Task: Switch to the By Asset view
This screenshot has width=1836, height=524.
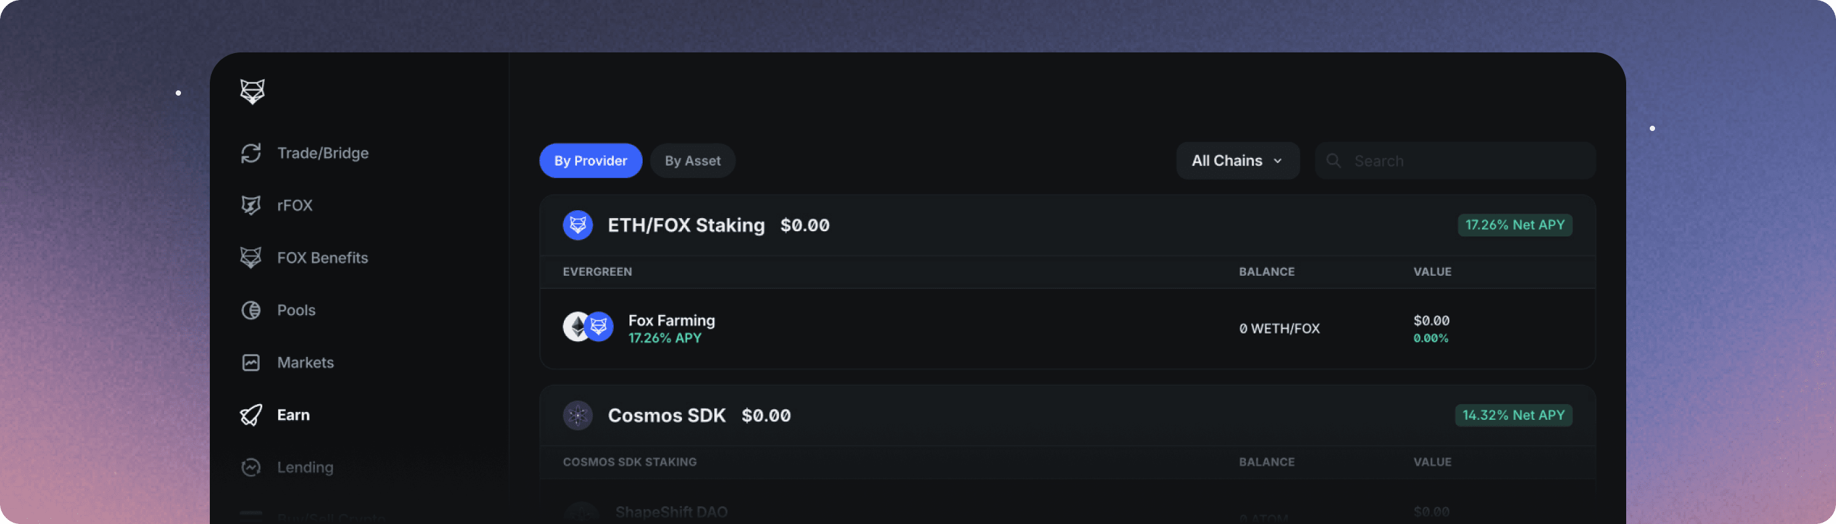Action: [x=692, y=161]
